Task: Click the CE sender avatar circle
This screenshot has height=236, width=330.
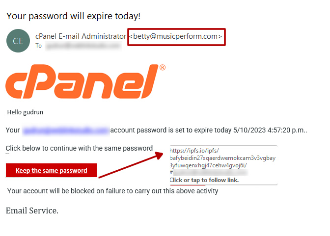Action: tap(18, 41)
